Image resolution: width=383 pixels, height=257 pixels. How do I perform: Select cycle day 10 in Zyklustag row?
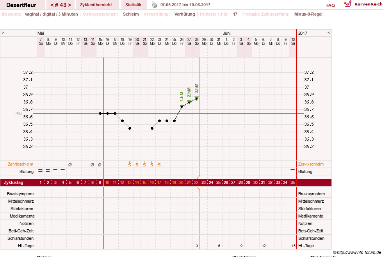[x=107, y=182]
